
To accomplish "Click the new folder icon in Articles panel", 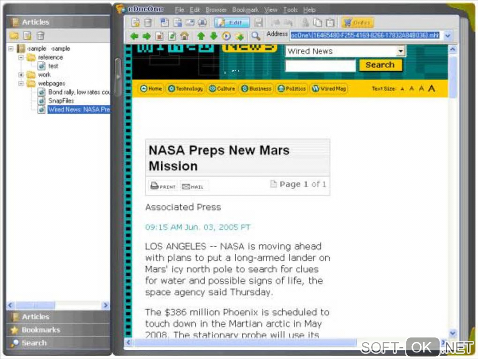I will (x=14, y=36).
